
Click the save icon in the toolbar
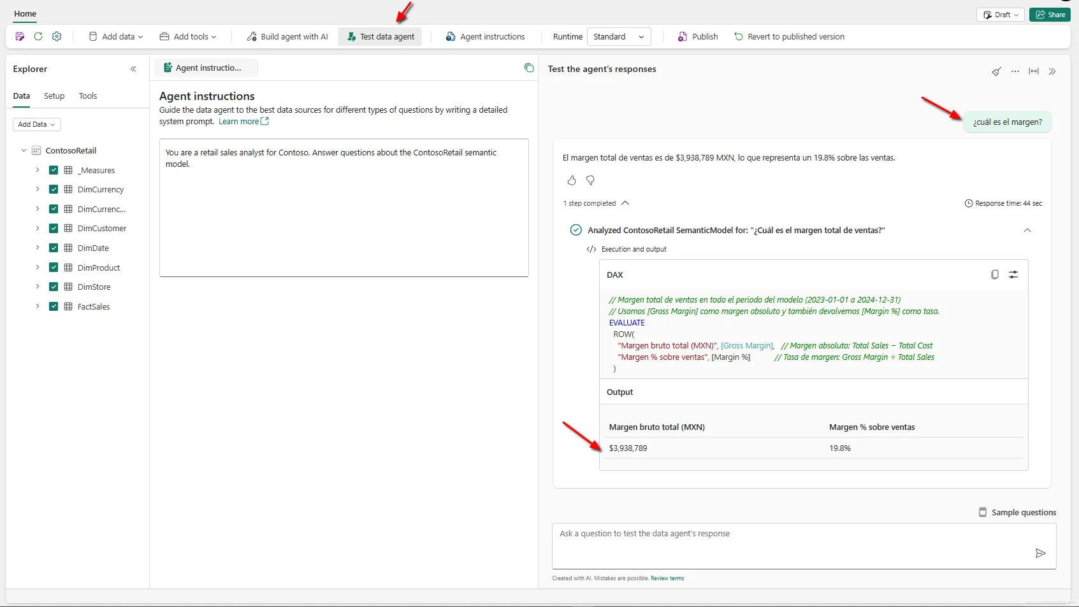(x=20, y=37)
